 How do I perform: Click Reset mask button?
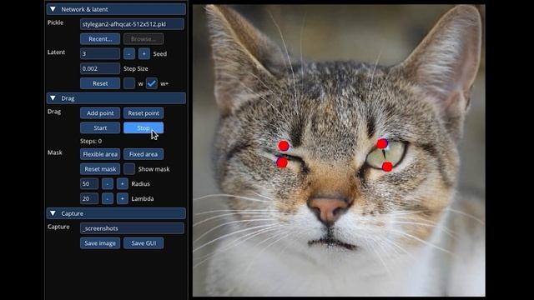[x=100, y=169]
